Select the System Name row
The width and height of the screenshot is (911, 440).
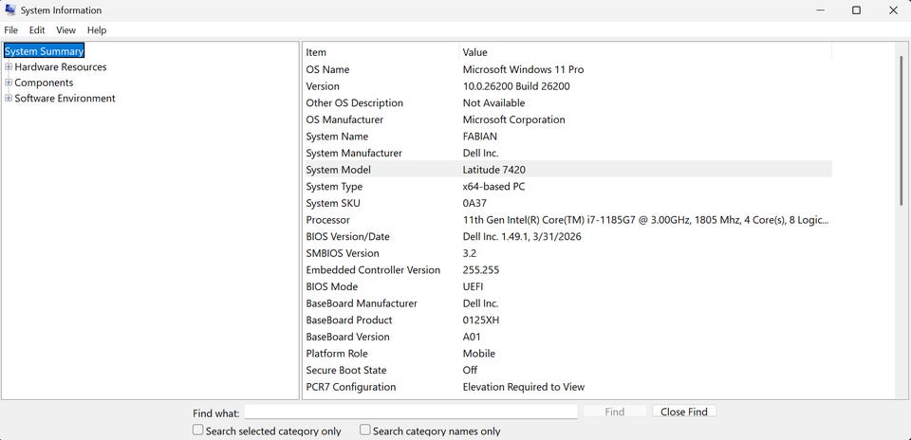(x=567, y=137)
